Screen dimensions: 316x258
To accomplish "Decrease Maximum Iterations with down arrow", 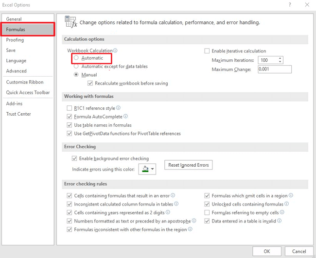I will tap(280, 62).
